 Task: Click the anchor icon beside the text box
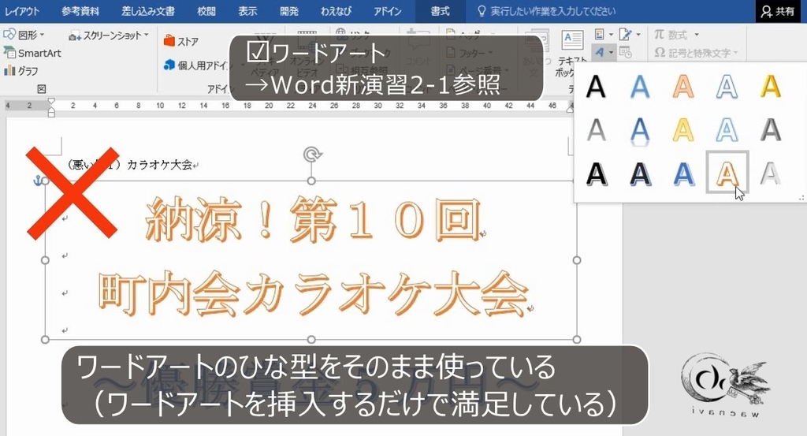pos(38,181)
